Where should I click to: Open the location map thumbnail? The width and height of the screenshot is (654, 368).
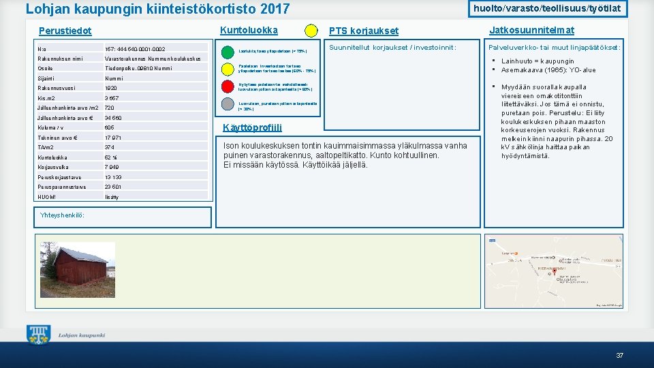tap(553, 271)
